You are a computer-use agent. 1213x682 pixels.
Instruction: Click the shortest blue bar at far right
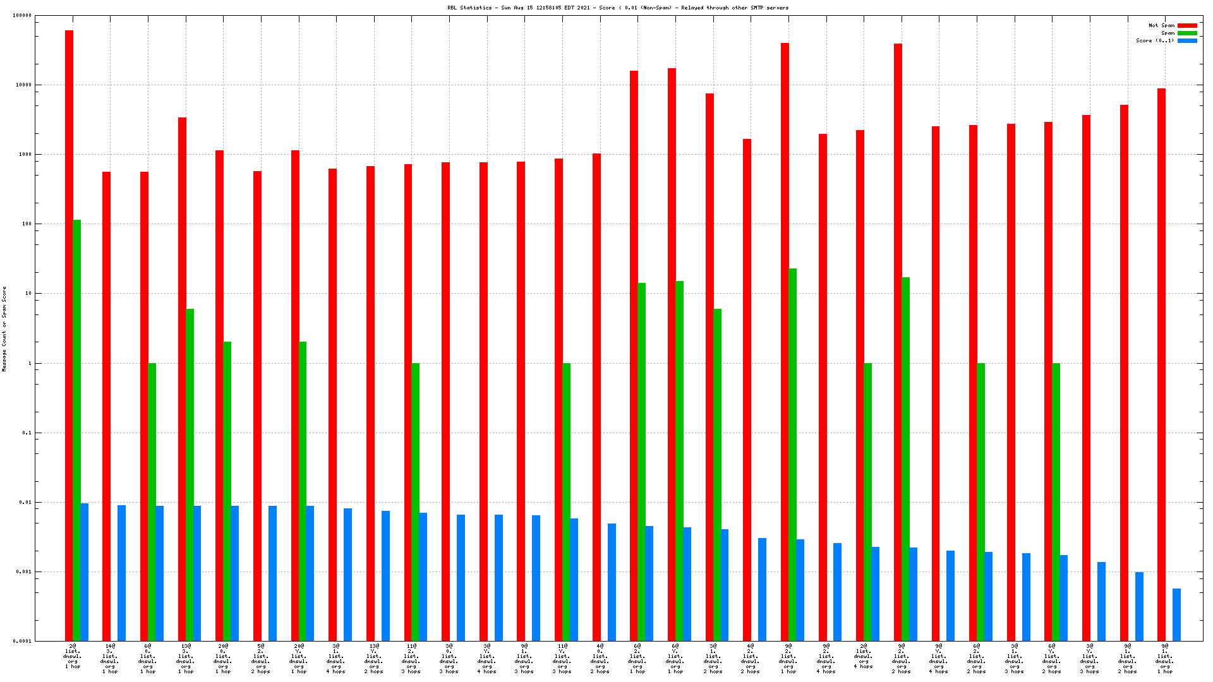click(1176, 614)
